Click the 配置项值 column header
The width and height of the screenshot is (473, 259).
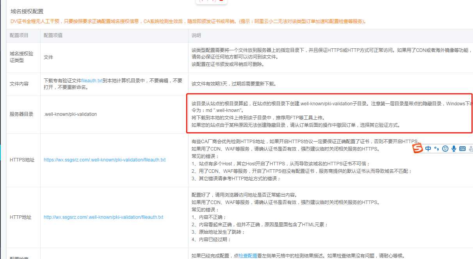[x=53, y=35]
